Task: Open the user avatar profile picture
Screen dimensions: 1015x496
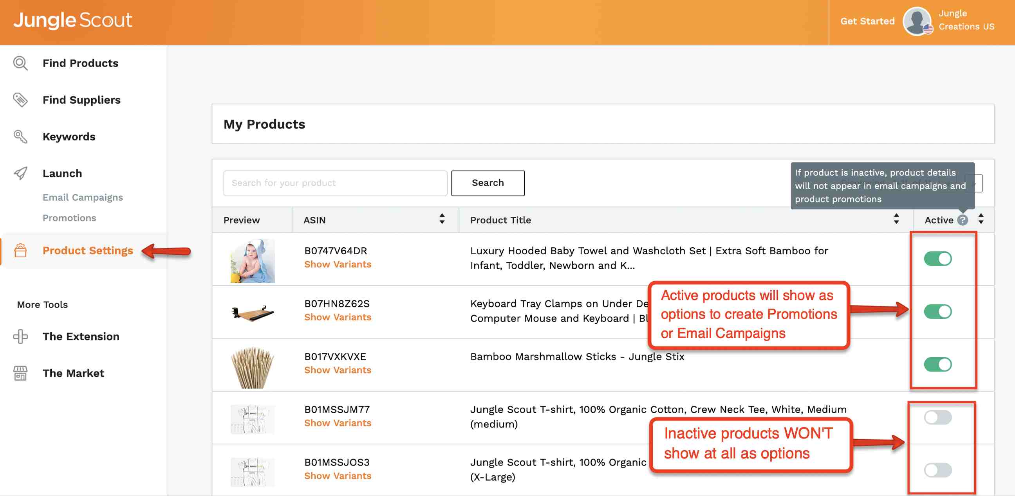Action: 917,21
